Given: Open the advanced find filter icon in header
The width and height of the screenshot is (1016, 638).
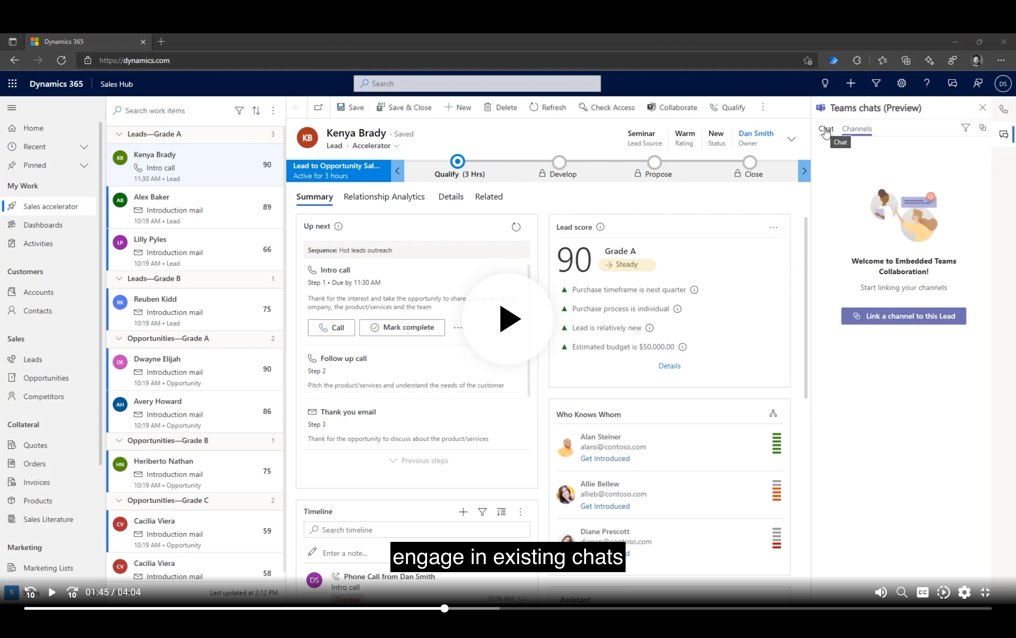Looking at the screenshot, I should [x=876, y=84].
